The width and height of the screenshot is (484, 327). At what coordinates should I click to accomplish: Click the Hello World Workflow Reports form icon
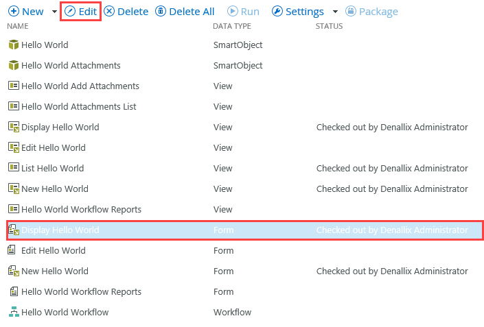14,291
